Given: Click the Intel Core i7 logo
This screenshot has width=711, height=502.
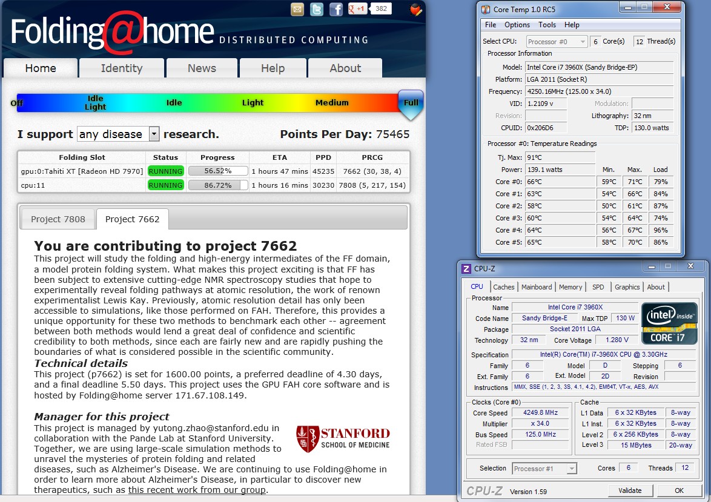Looking at the screenshot, I should (669, 323).
